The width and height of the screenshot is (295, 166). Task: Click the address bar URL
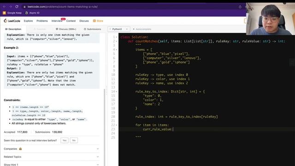click(63, 7)
